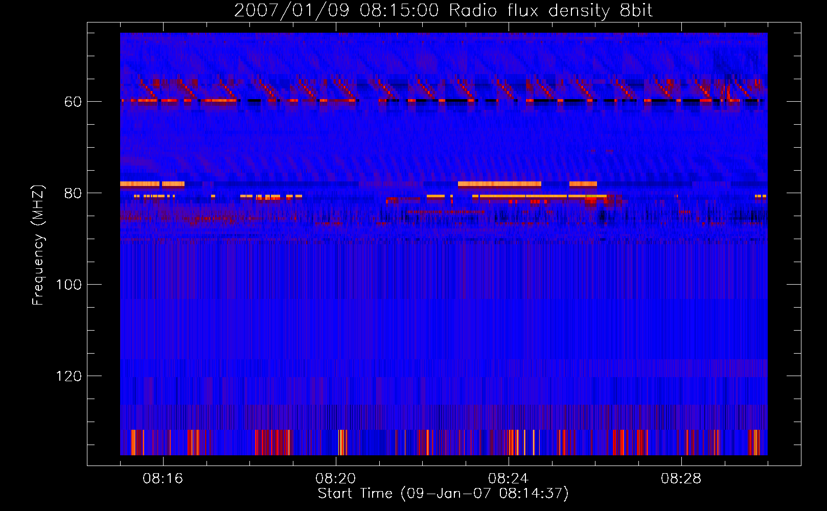Screen dimensions: 827x511
Task: Click the 08:20 time tick label
Action: [x=336, y=479]
